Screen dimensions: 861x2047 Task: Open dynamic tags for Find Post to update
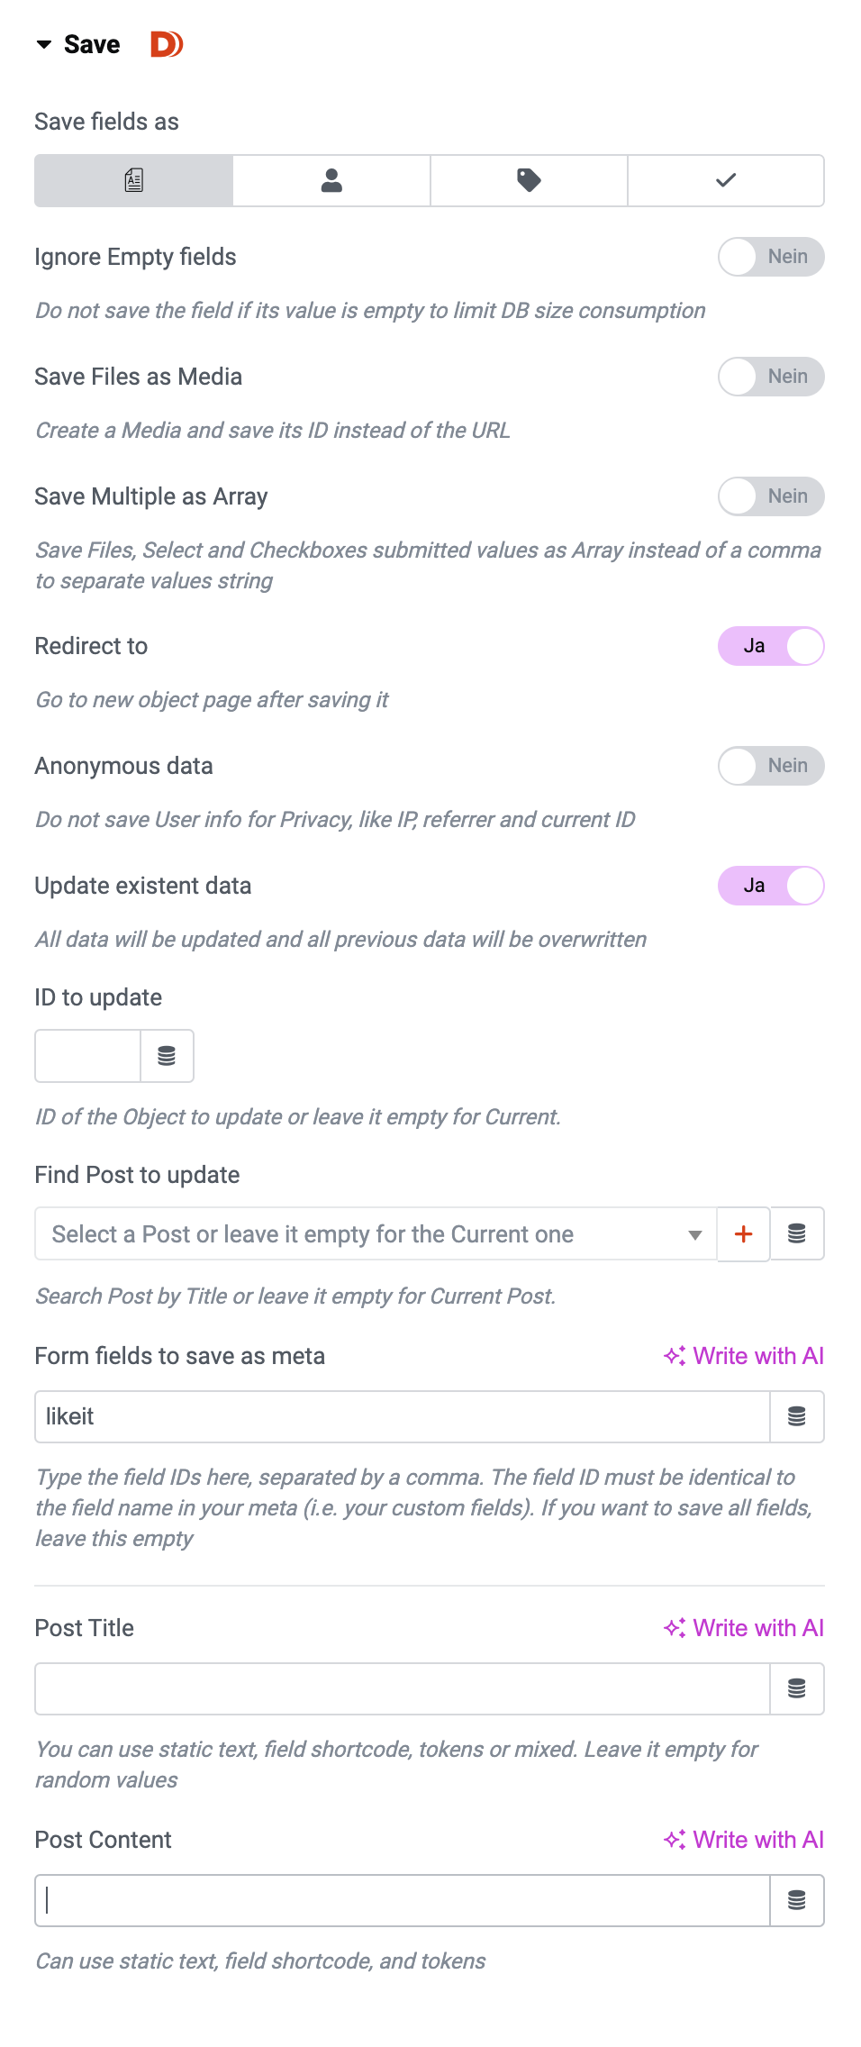797,1234
